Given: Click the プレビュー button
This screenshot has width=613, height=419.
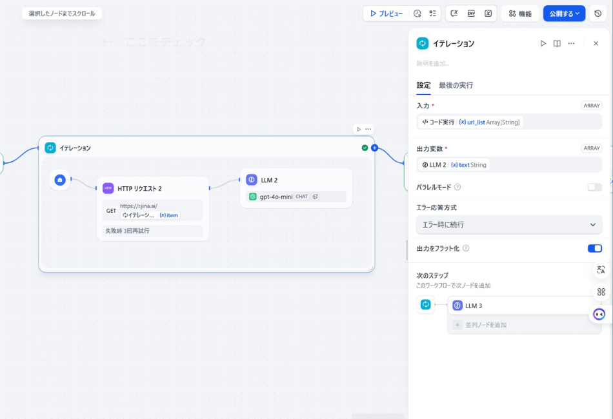Looking at the screenshot, I should [x=386, y=14].
